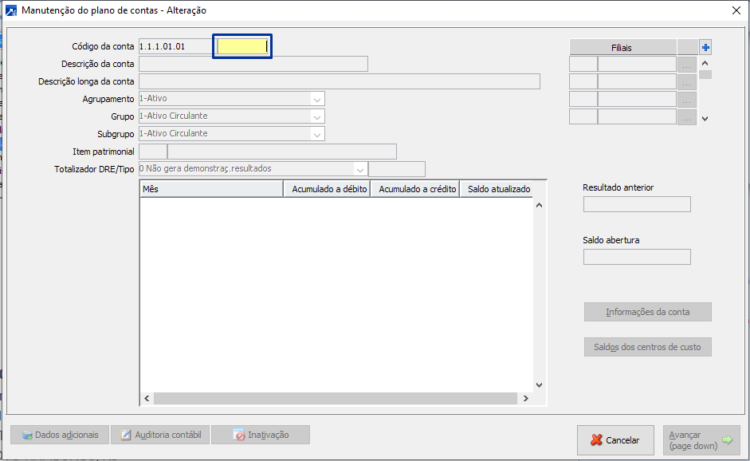Click the Item patrimonial code box

(153, 152)
